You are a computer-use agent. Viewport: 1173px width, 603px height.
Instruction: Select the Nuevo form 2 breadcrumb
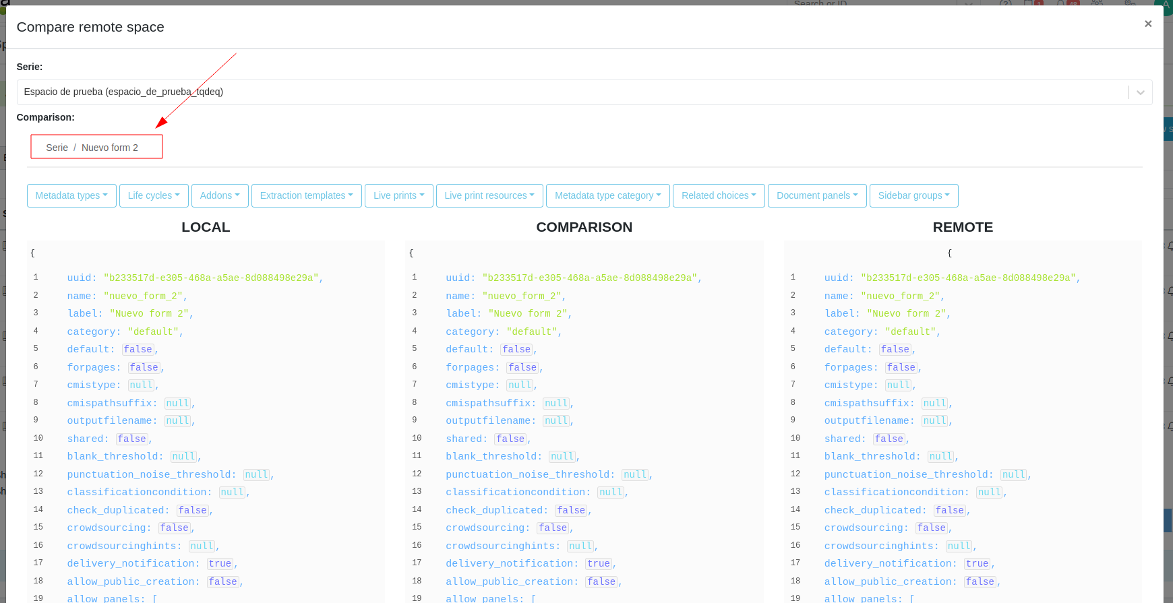[x=110, y=148]
